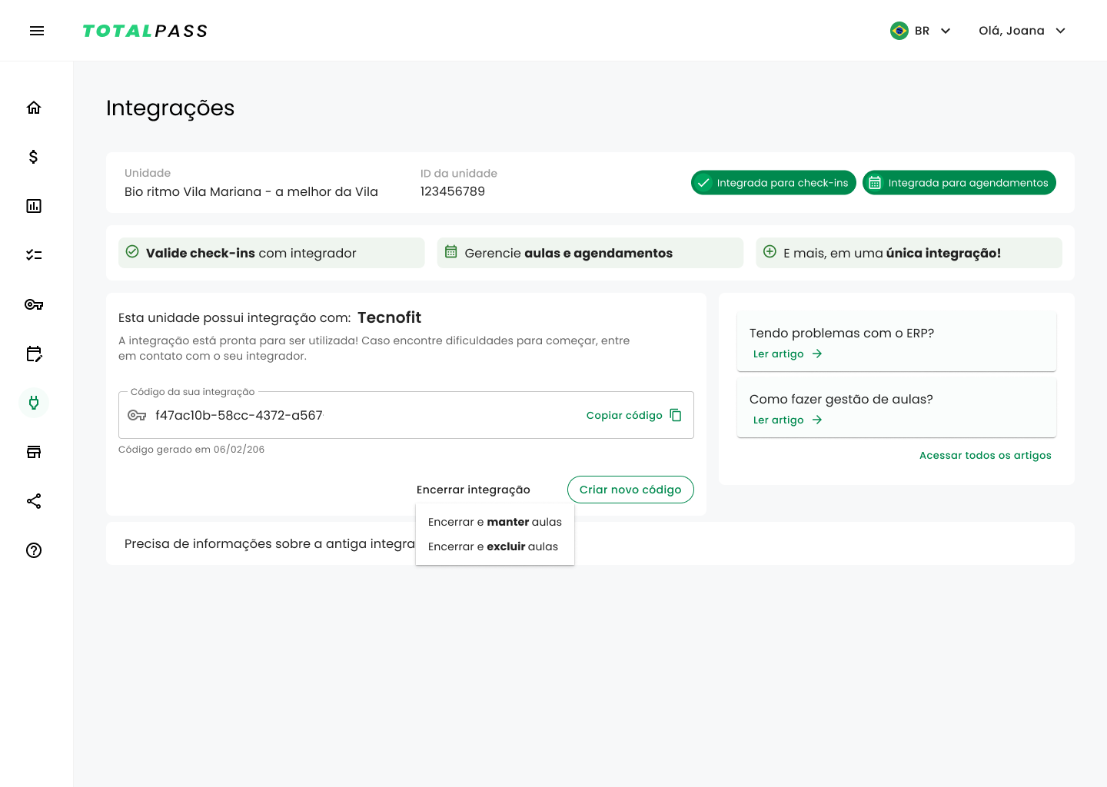Image resolution: width=1107 pixels, height=787 pixels.
Task: Click the unit ID 123456789
Action: 453,191
